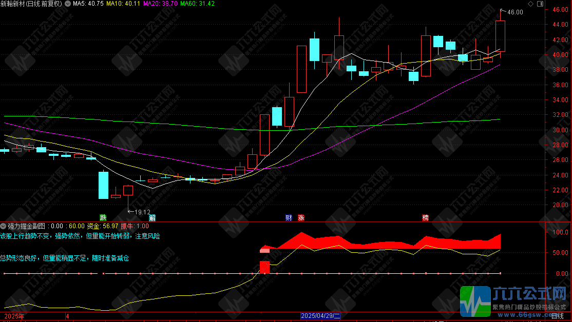Select the MA5 moving average label
This screenshot has height=322, width=572.
coord(88,4)
